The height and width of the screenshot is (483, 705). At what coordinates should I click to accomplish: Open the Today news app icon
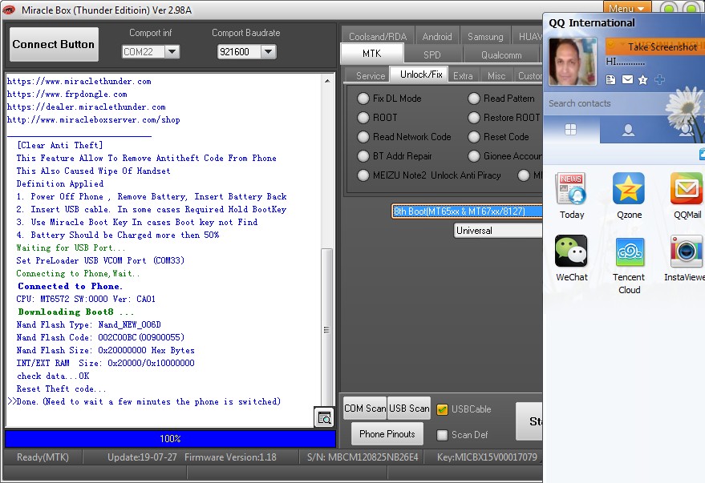tap(572, 188)
